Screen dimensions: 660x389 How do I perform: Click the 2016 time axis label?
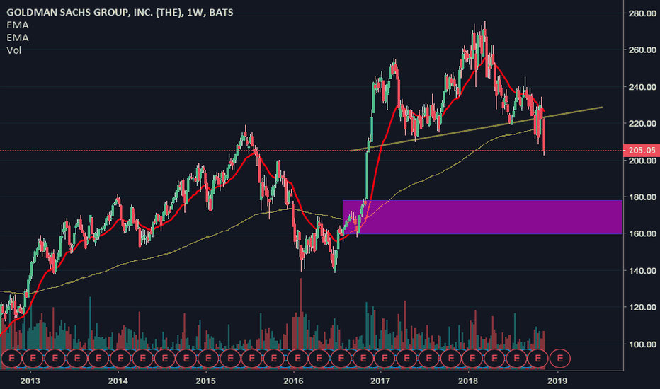pyautogui.click(x=293, y=381)
